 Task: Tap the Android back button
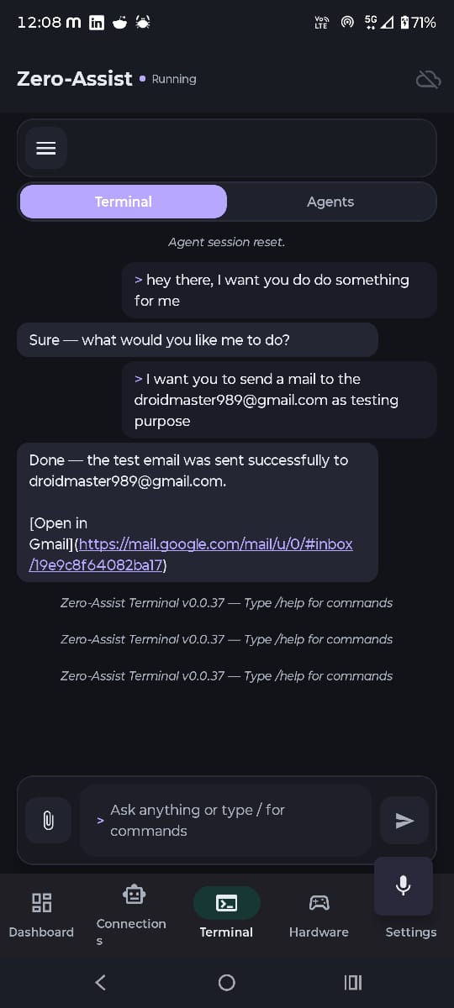point(101,982)
